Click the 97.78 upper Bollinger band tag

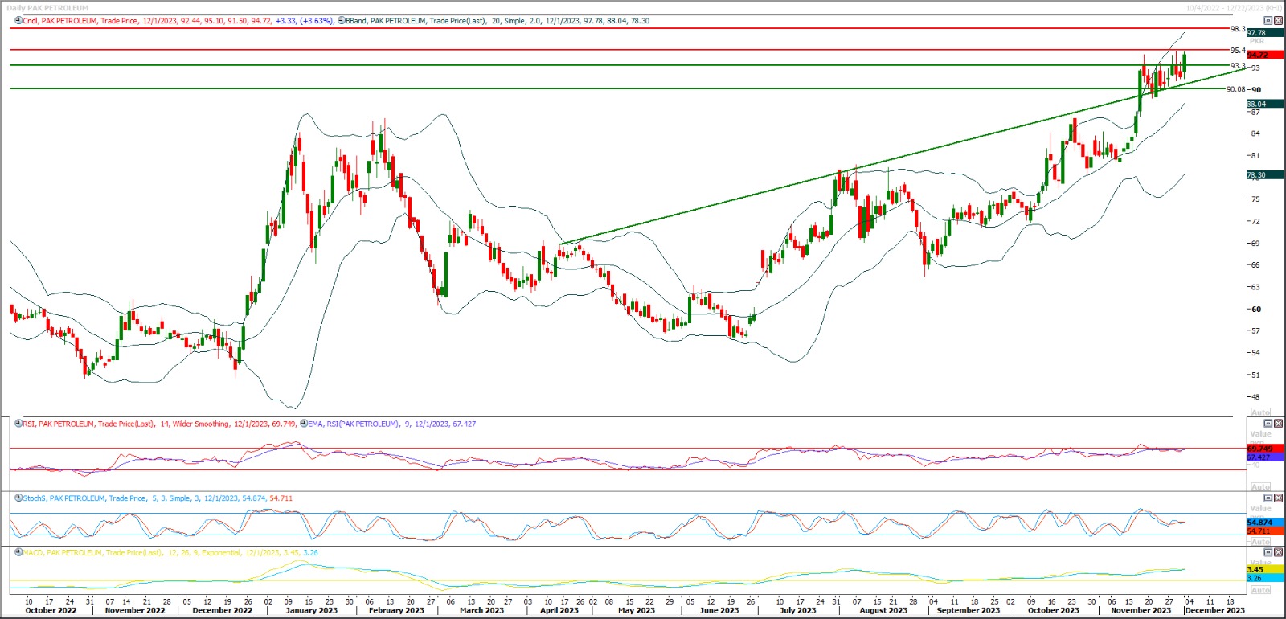(x=1265, y=33)
